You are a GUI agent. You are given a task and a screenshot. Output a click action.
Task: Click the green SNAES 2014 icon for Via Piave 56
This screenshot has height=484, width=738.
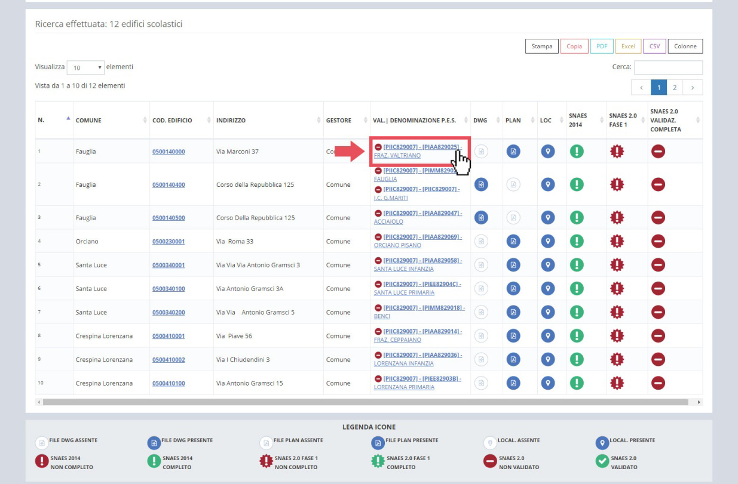point(577,335)
